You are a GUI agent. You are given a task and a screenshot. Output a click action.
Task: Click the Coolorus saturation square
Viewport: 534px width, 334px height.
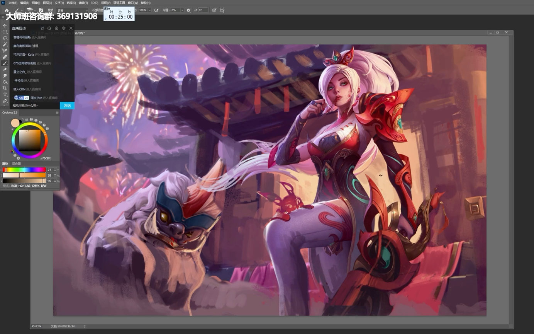tap(30, 140)
